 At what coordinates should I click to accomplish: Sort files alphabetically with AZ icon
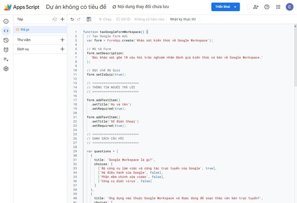[x=55, y=19]
